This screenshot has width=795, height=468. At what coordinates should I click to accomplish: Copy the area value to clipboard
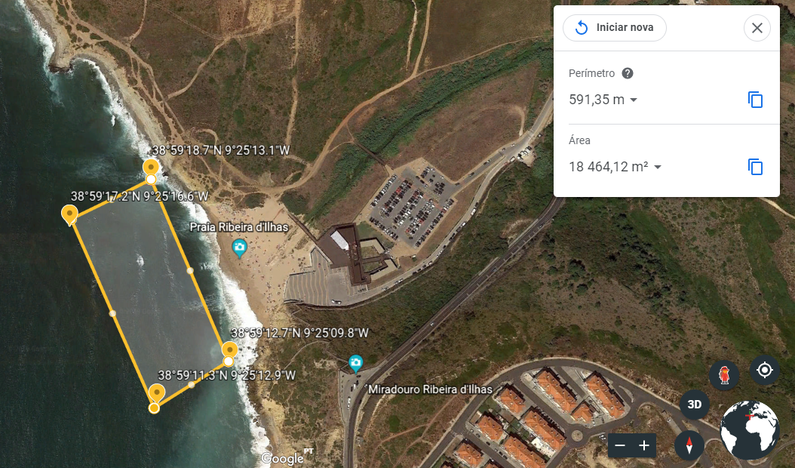(x=756, y=167)
